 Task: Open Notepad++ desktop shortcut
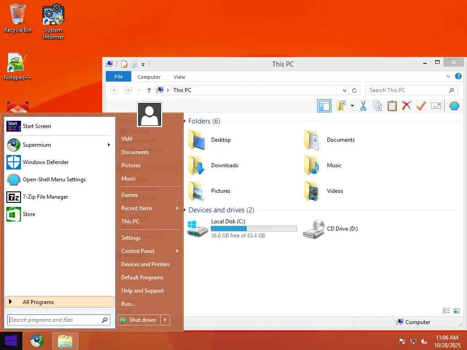(x=17, y=66)
